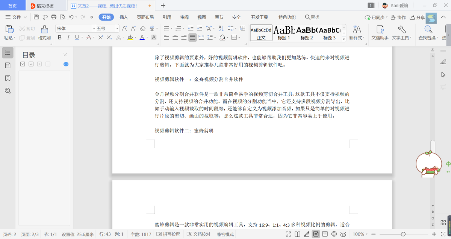Toggle italic text formatting
451x239 pixels.
coord(68,38)
